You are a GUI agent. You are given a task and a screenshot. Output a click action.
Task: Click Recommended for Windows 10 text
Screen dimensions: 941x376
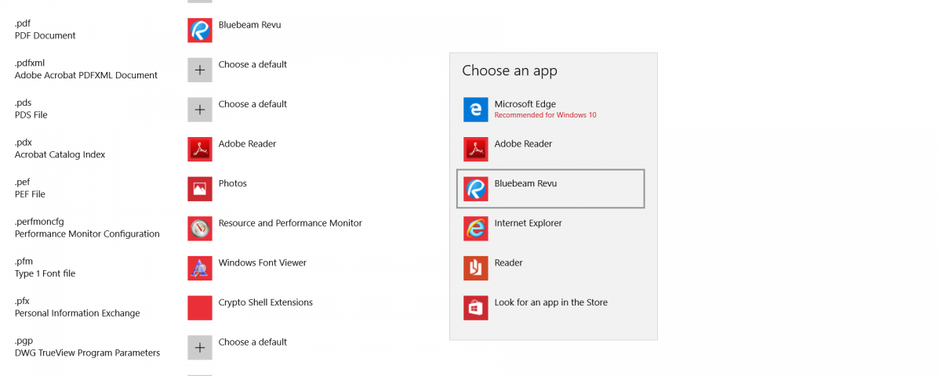[545, 115]
